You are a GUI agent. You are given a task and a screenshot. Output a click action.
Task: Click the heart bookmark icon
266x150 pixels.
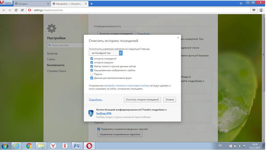254,10
